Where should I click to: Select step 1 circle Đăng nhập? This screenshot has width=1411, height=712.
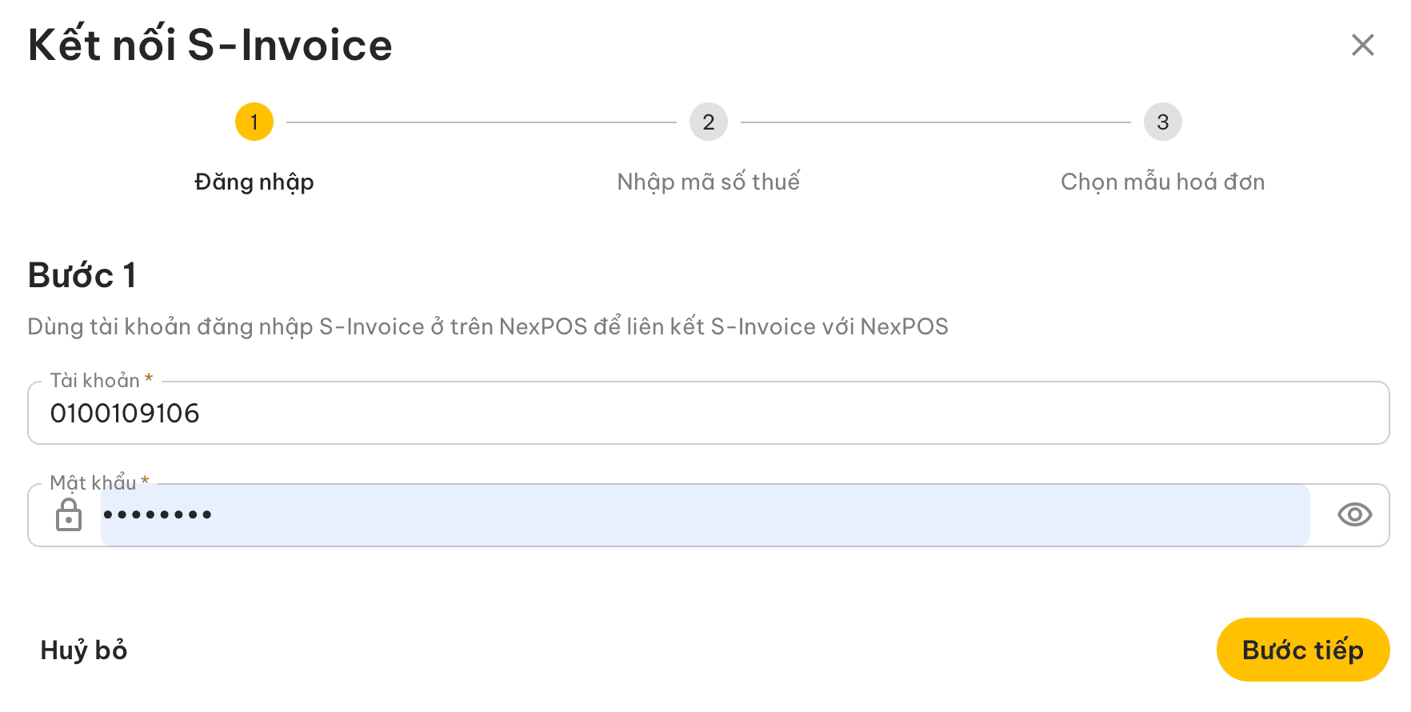pos(254,122)
